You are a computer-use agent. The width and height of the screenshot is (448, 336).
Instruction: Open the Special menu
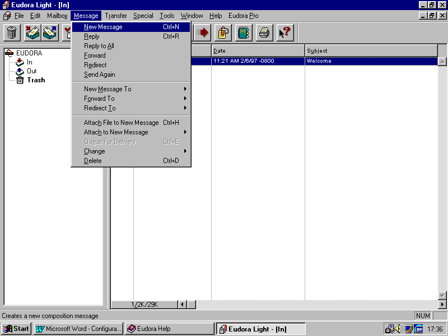[x=143, y=16]
